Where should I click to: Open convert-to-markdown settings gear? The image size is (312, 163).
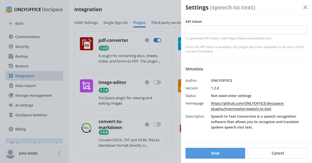(x=147, y=124)
